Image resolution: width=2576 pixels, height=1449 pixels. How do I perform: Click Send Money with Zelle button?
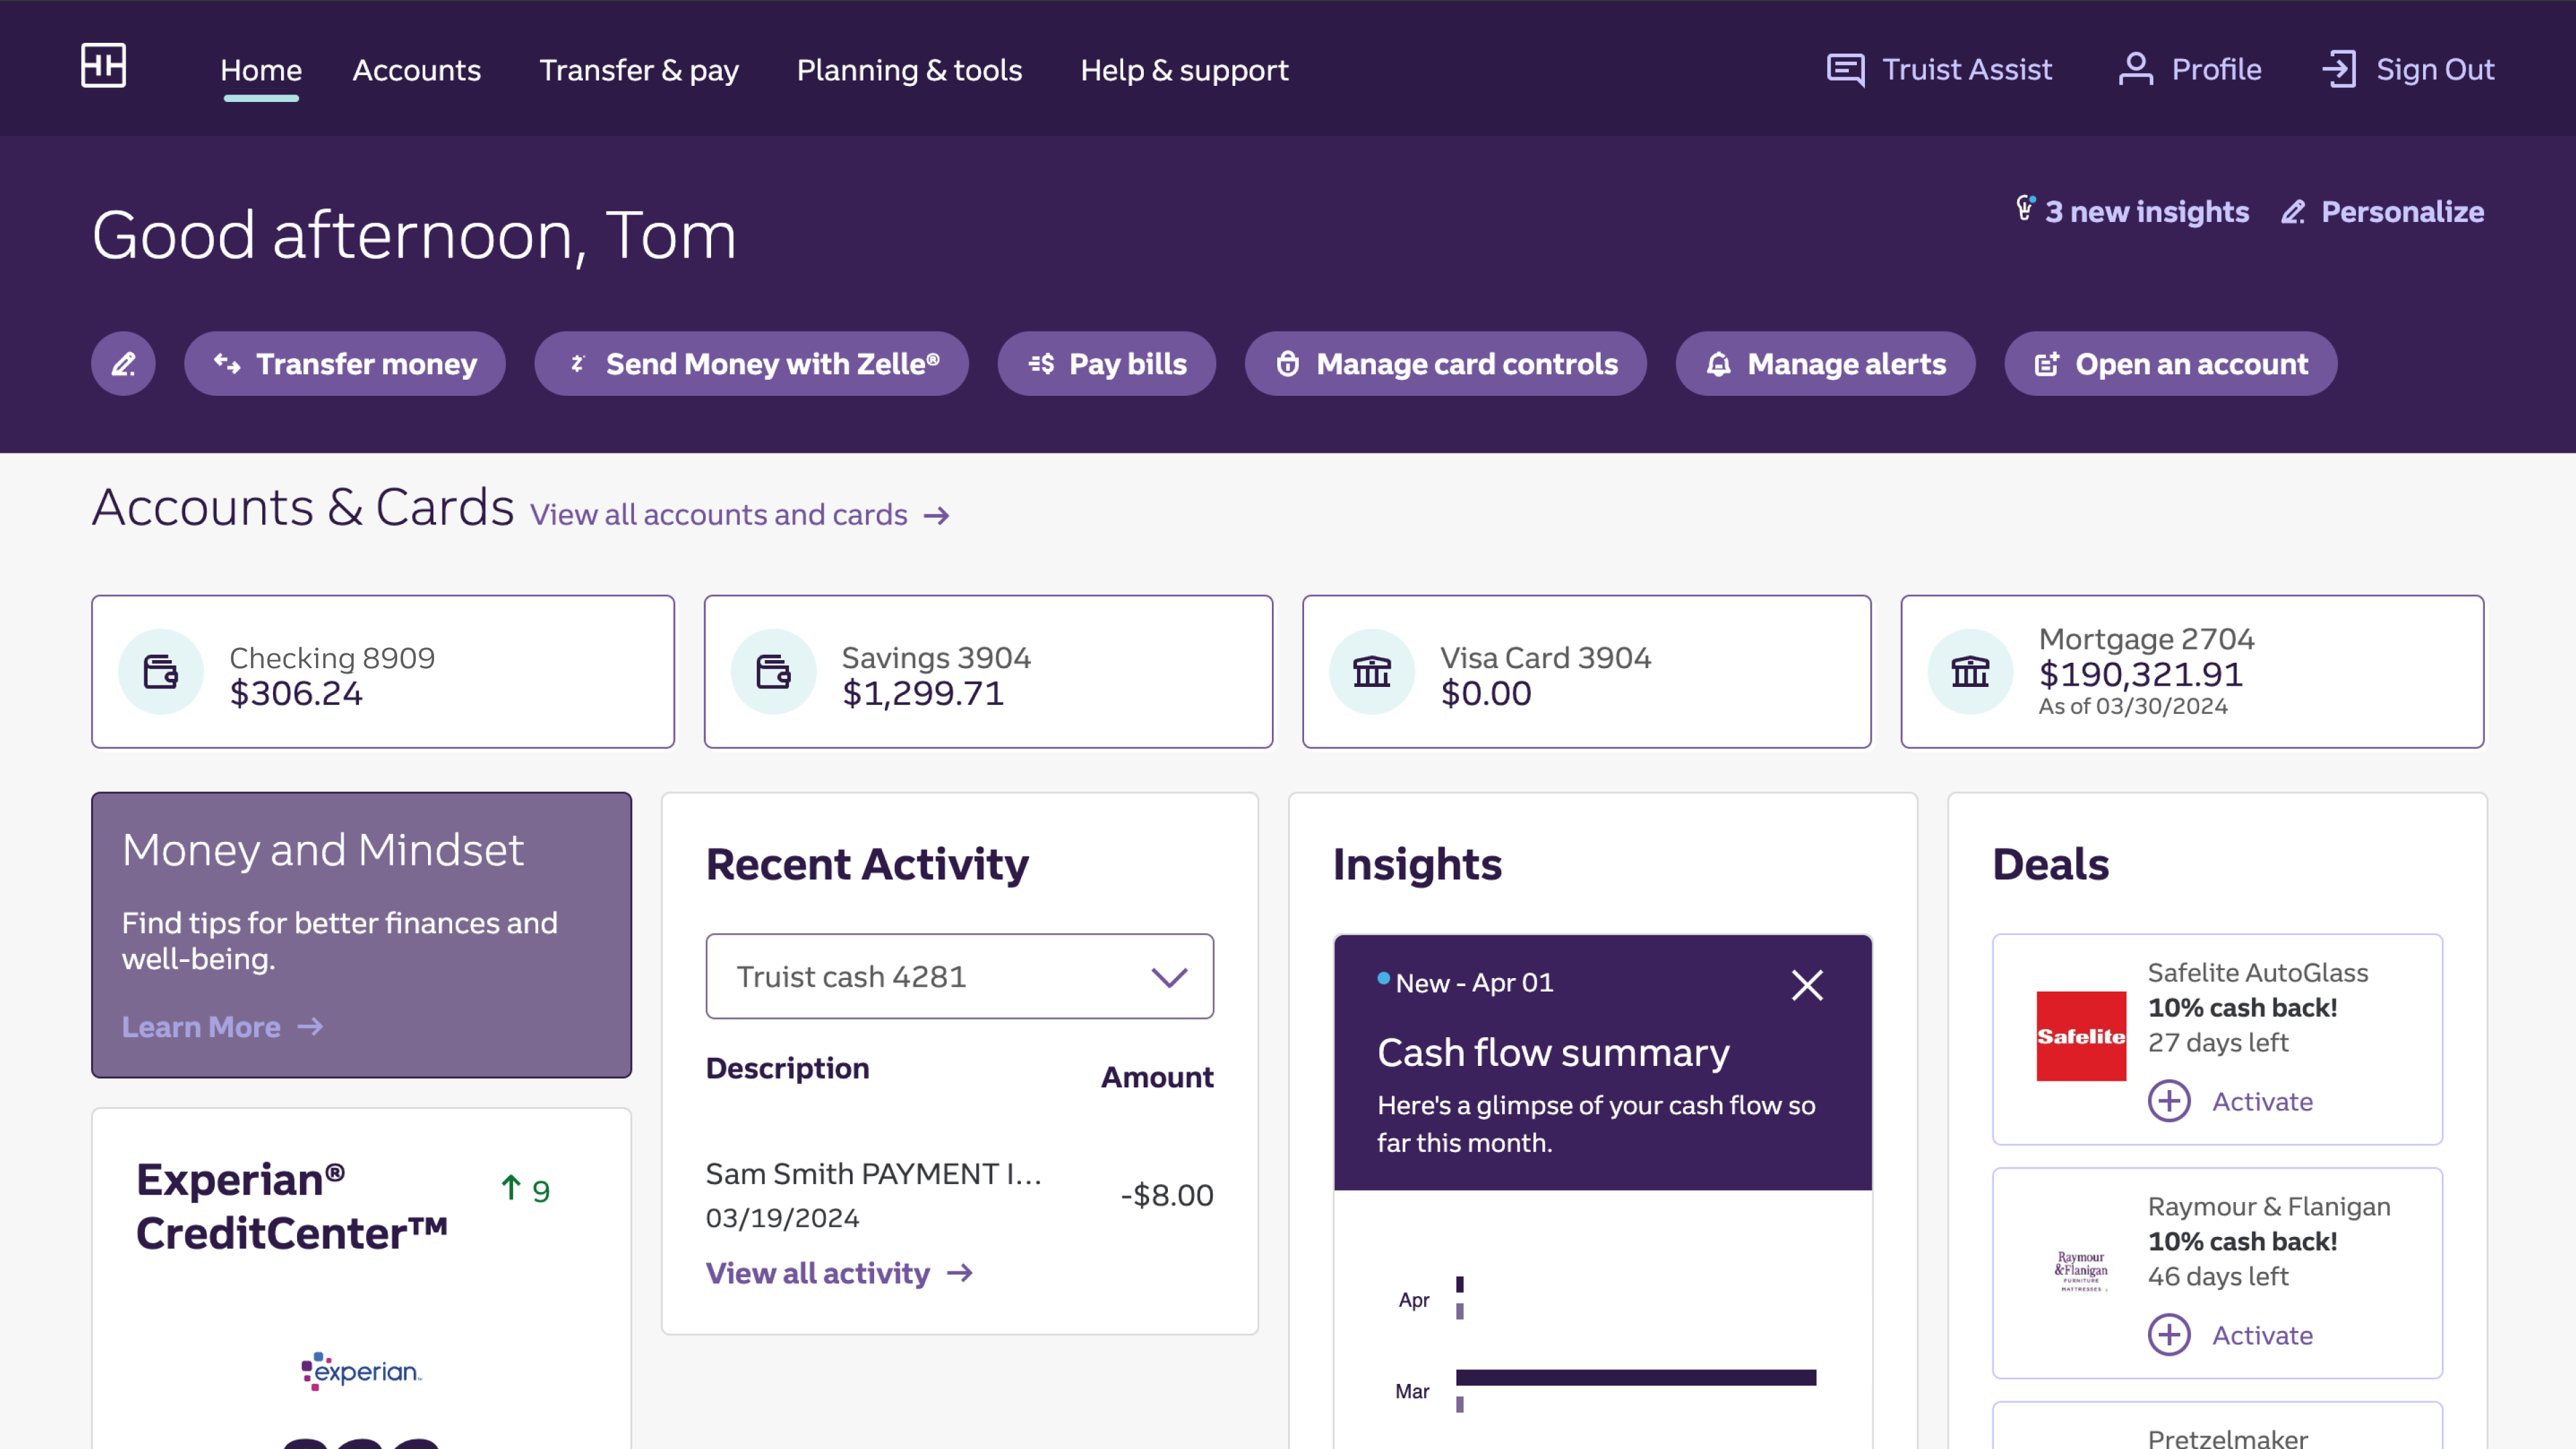(x=751, y=364)
